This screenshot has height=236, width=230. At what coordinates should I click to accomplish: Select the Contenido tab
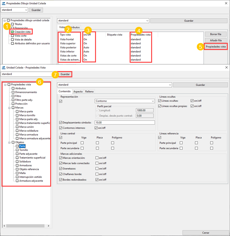point(65,91)
